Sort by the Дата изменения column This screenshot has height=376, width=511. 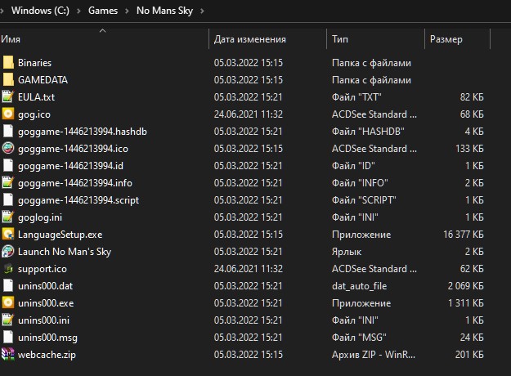coord(249,39)
